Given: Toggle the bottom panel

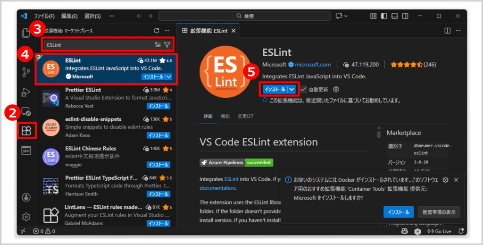Looking at the screenshot, I should click(x=395, y=16).
